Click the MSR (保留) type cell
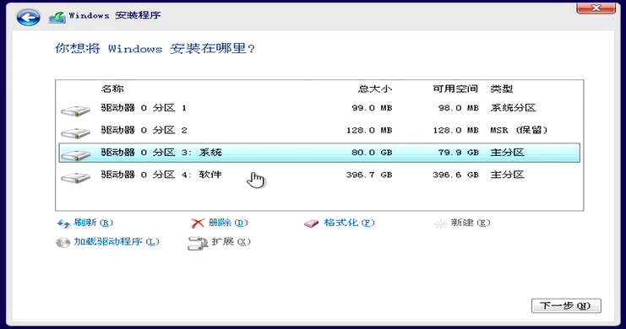Viewport: 626px width, 329px height. (x=519, y=131)
